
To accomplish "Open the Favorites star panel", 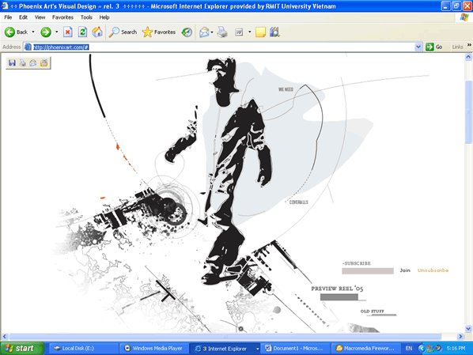I will point(159,32).
